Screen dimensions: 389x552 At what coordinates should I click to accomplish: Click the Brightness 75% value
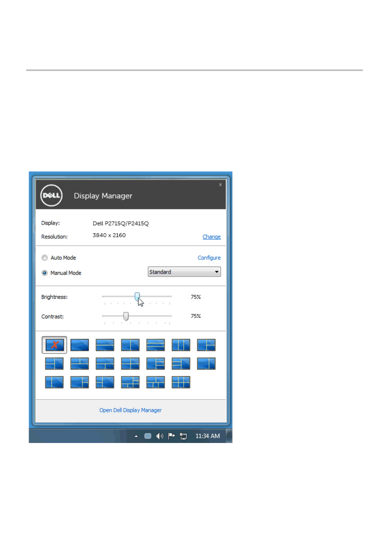[196, 297]
